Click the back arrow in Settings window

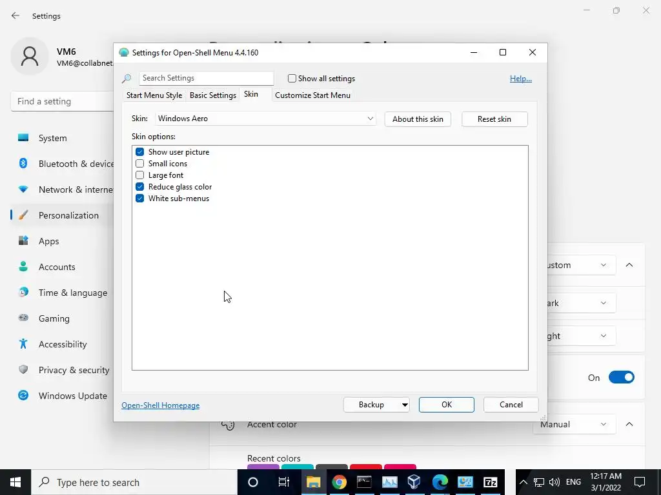pyautogui.click(x=15, y=15)
